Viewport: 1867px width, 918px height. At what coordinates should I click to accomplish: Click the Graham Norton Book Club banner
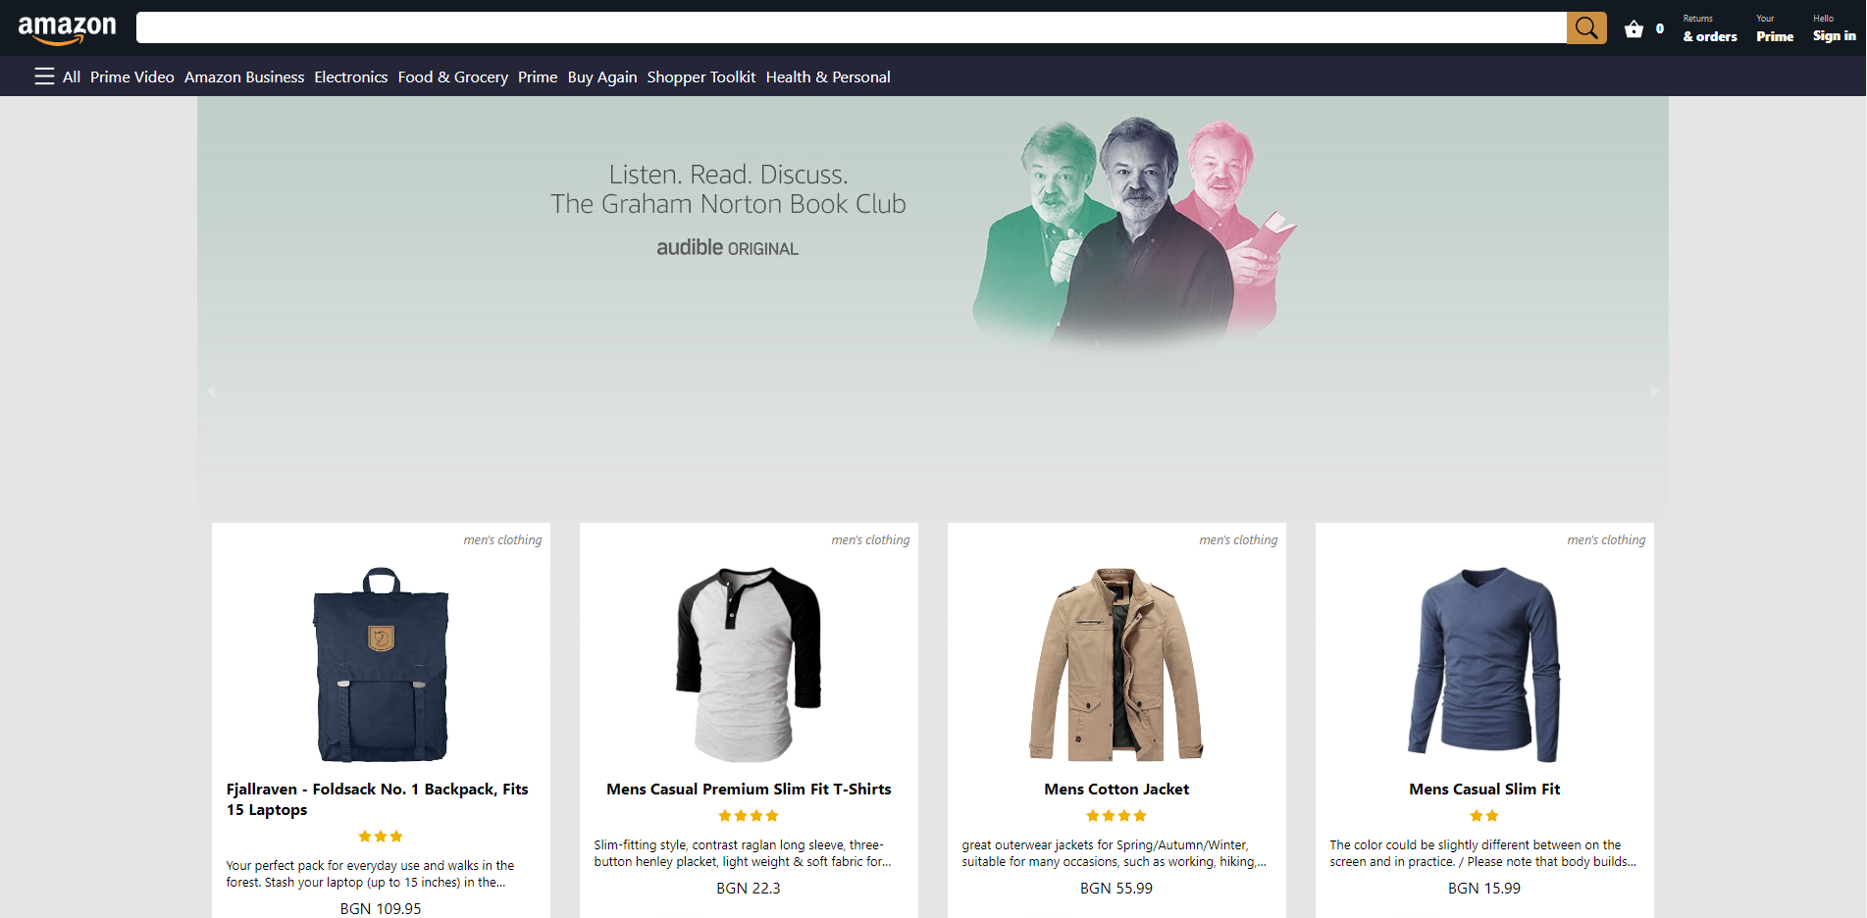[932, 294]
